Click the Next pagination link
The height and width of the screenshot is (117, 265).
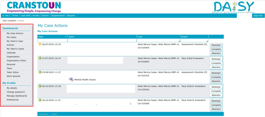[54, 114]
